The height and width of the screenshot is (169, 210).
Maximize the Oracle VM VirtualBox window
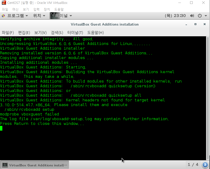(x=191, y=3)
